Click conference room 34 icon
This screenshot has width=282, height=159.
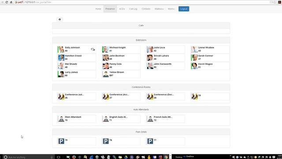(x=194, y=96)
